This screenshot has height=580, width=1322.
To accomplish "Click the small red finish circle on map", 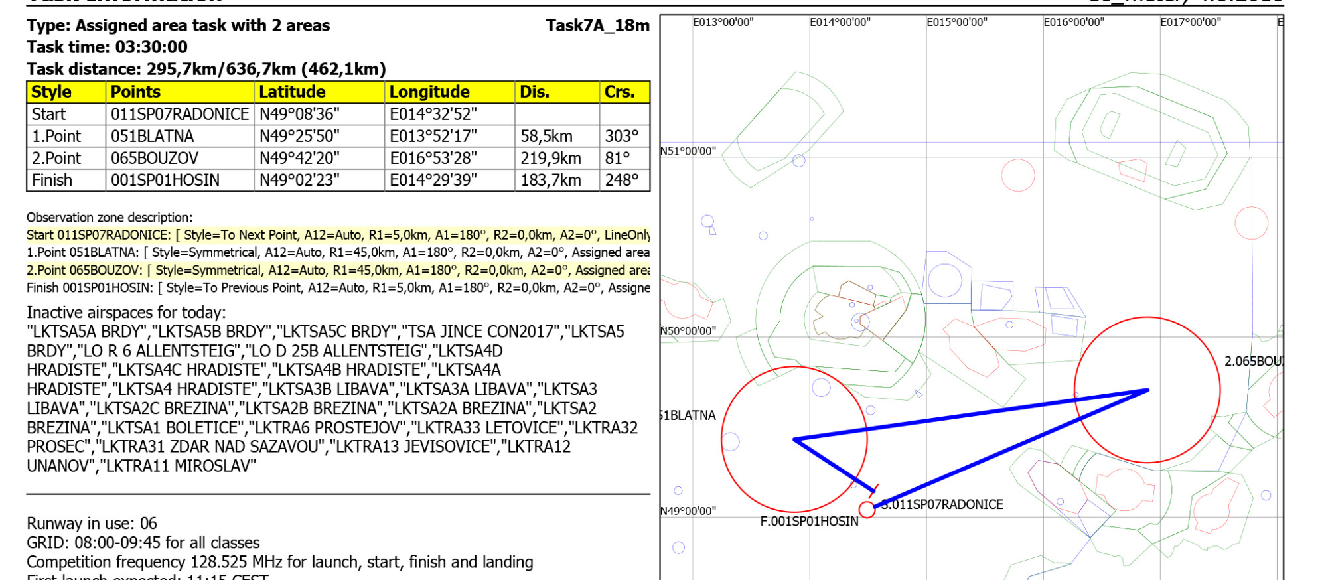I will point(867,510).
